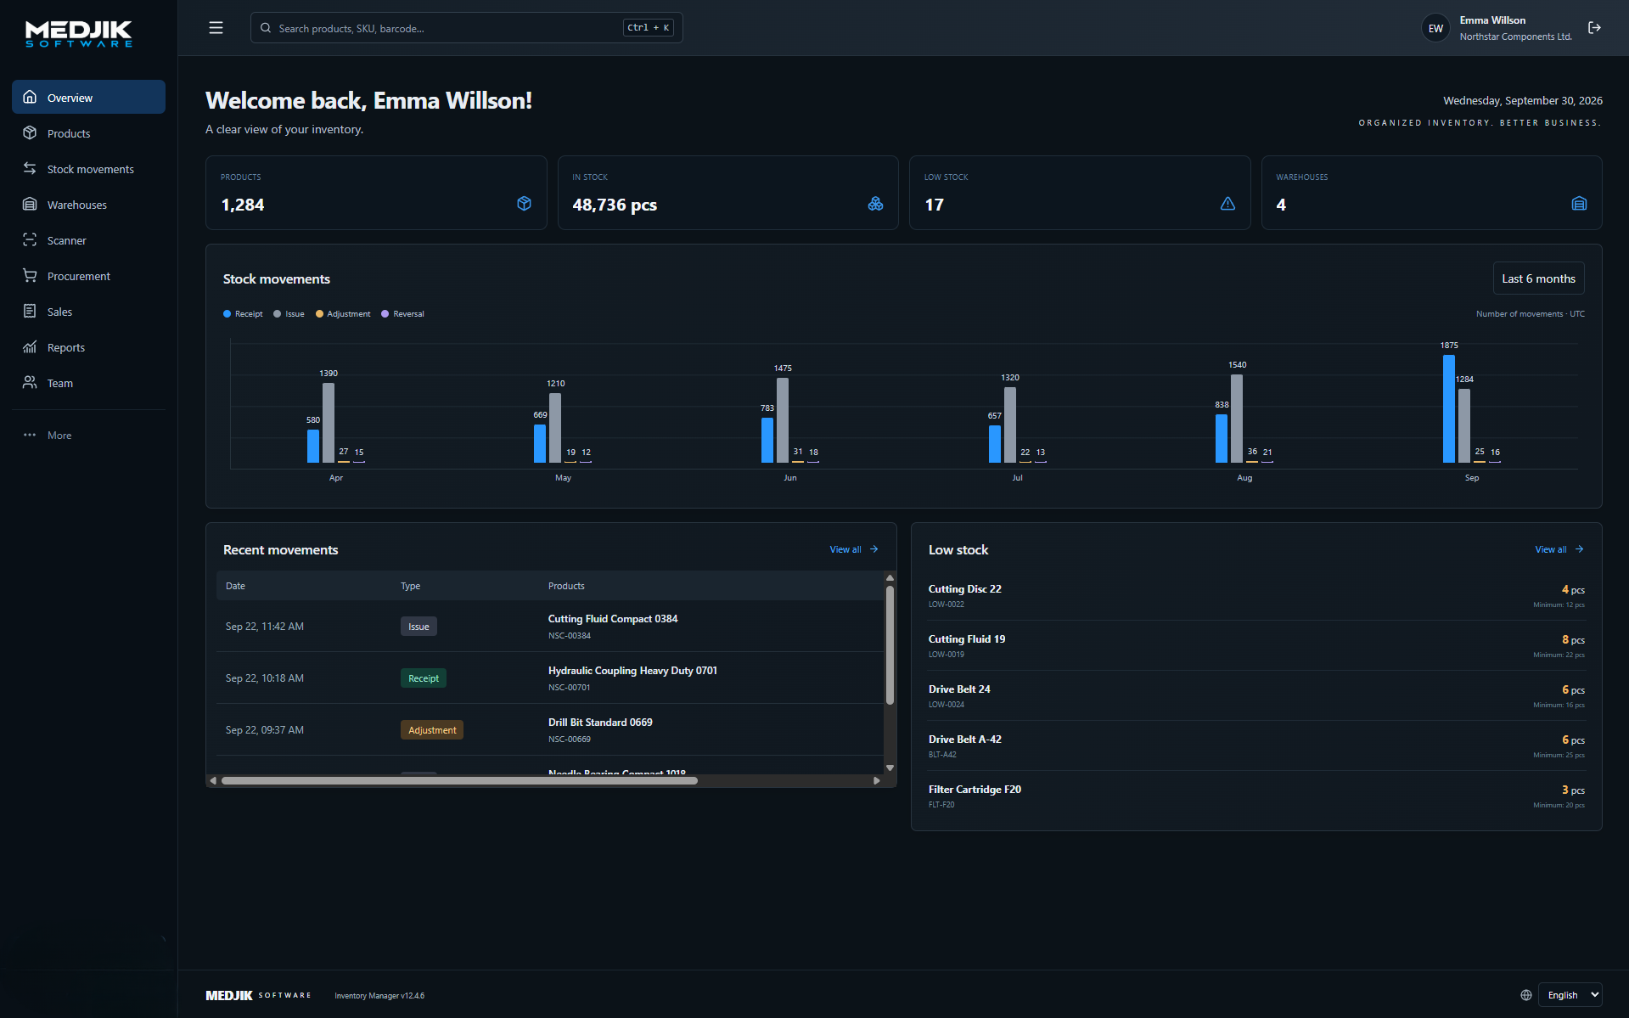Click the three-dot More icon in the sidebar
The image size is (1629, 1018).
point(30,435)
